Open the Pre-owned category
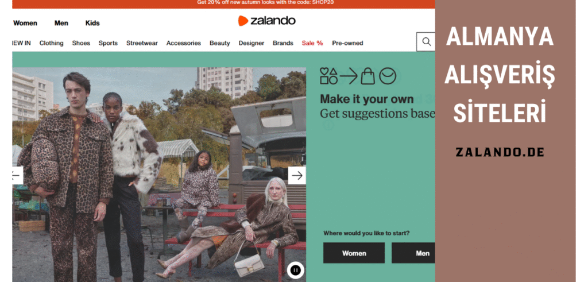 click(347, 43)
